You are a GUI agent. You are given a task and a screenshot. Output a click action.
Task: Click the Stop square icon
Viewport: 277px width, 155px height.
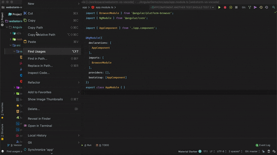236,7
